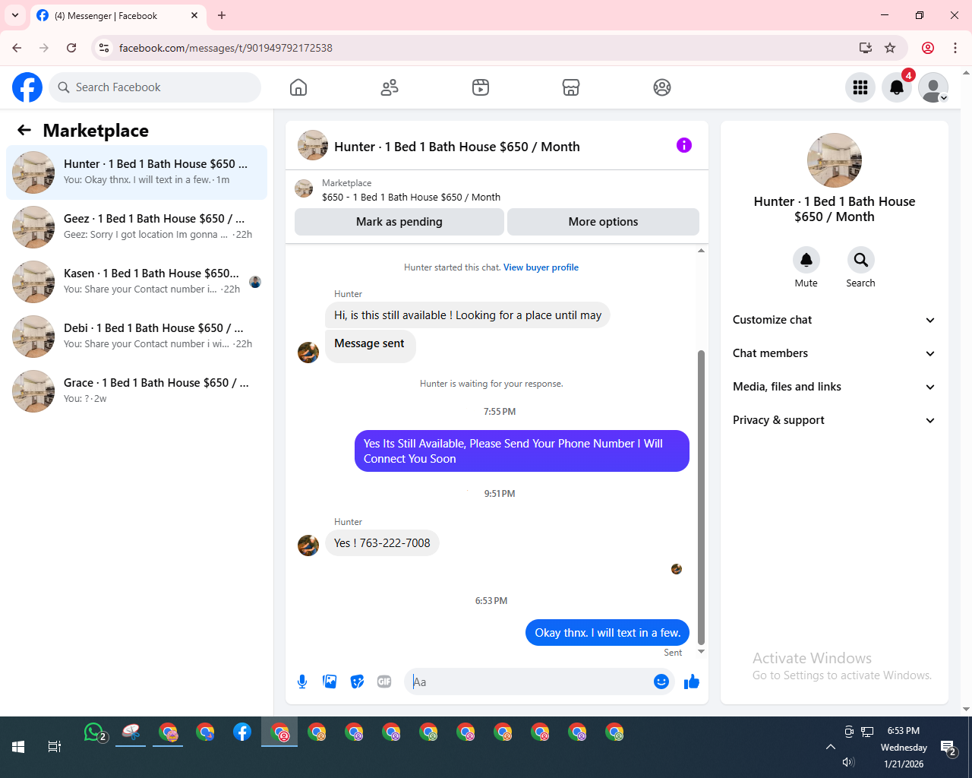Image resolution: width=972 pixels, height=778 pixels.
Task: Open the Video (Watch) icon
Action: click(x=481, y=87)
